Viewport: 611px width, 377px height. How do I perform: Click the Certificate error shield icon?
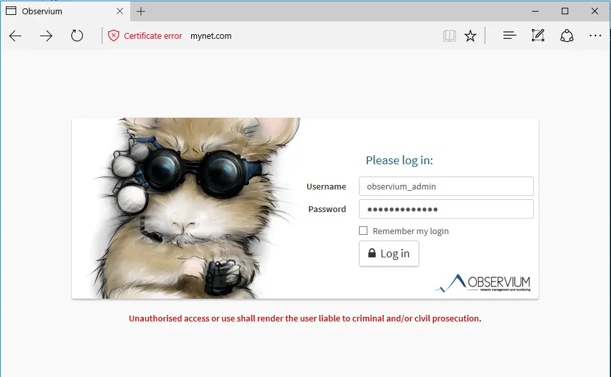(113, 36)
